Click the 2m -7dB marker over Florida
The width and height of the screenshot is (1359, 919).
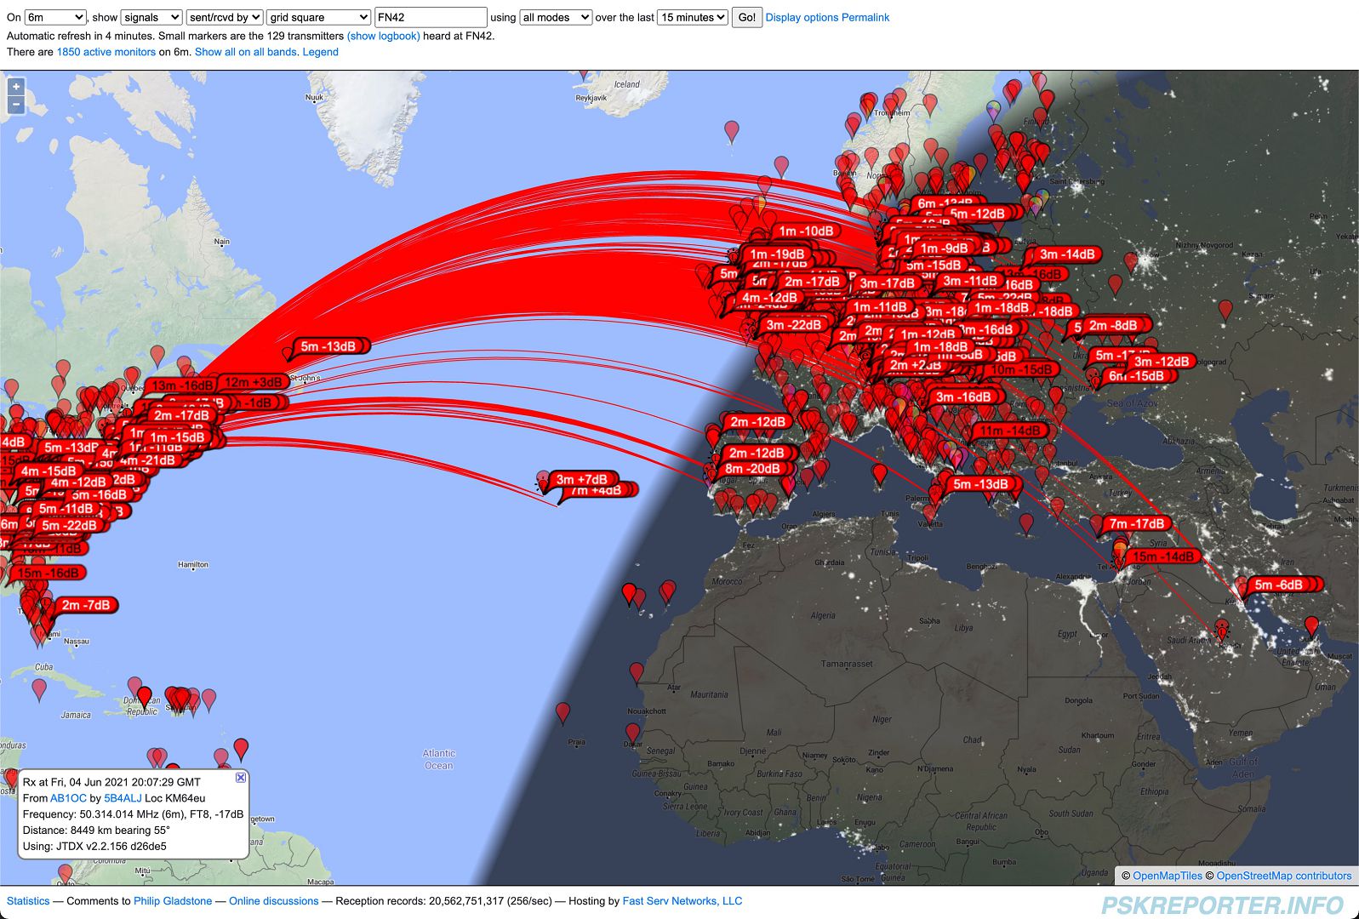click(x=86, y=605)
